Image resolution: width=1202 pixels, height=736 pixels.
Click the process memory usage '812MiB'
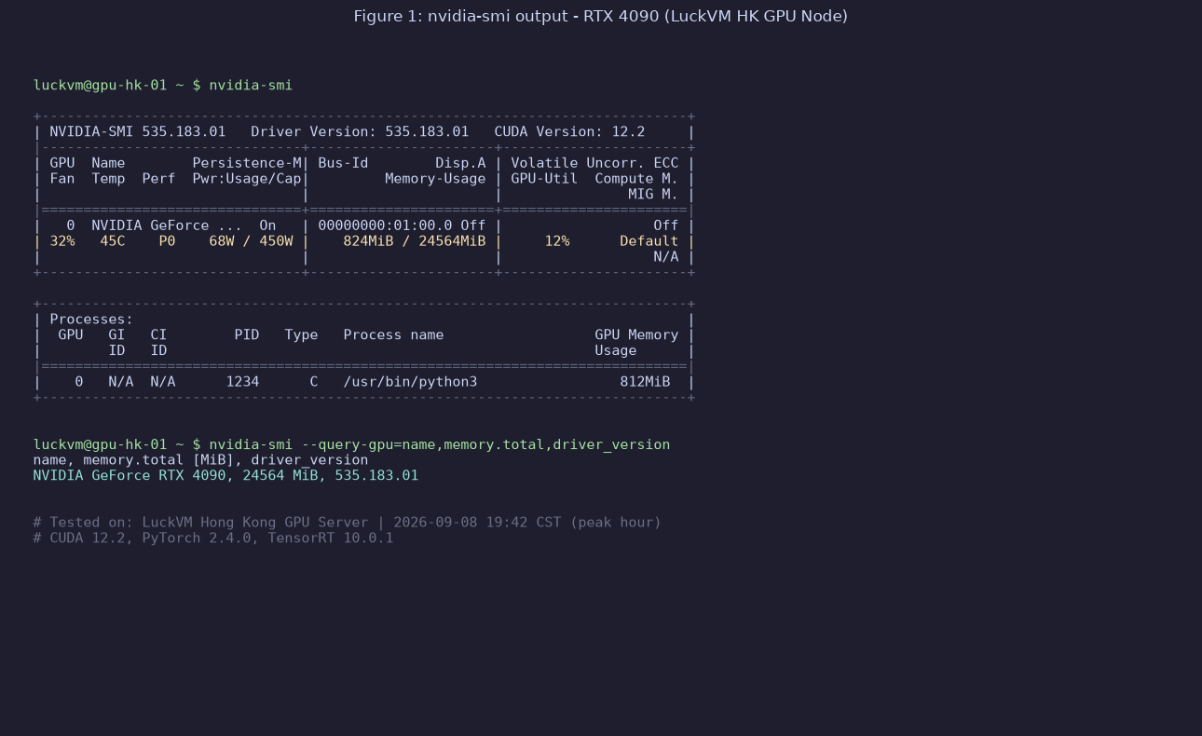tap(645, 382)
